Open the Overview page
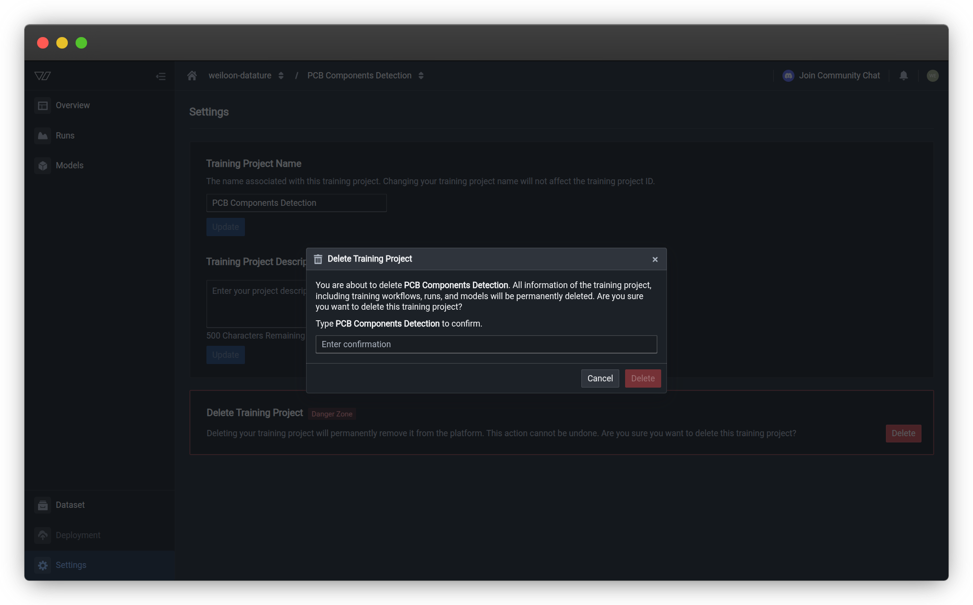The width and height of the screenshot is (973, 605). tap(72, 105)
